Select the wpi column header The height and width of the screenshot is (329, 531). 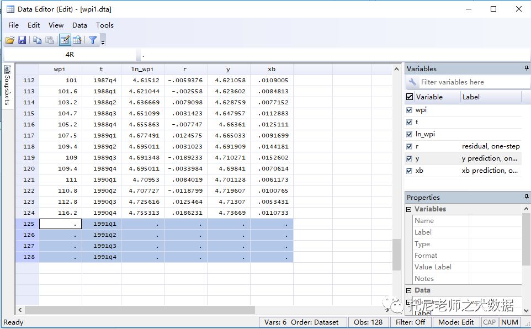tap(60, 69)
